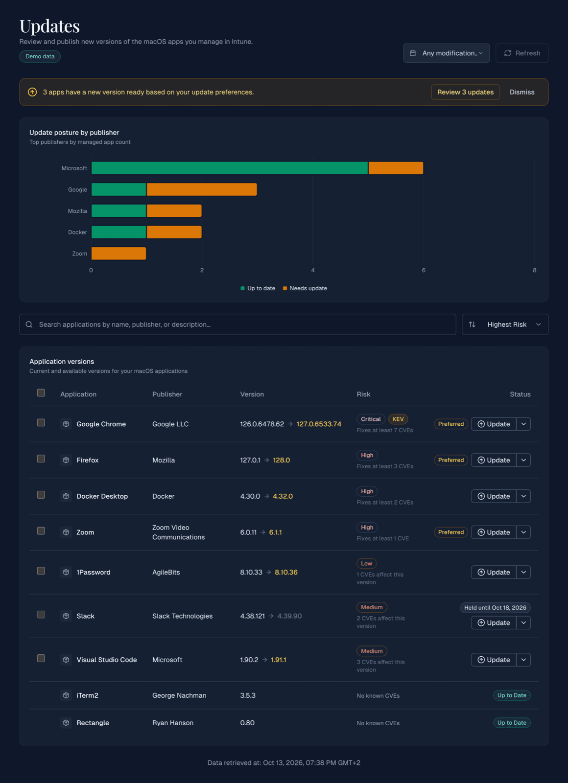This screenshot has height=783, width=568.
Task: Click Google's orange needs-update chart bar
Action: (202, 189)
